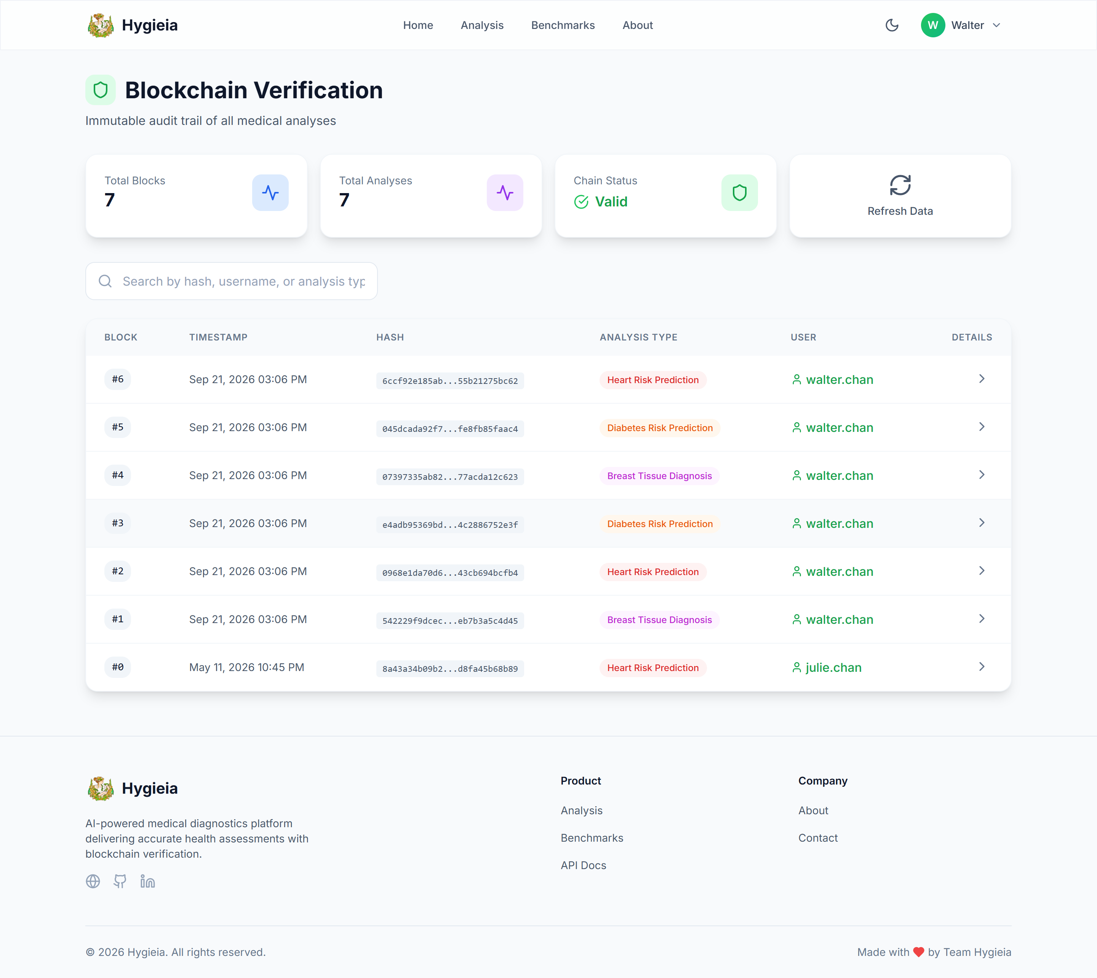The width and height of the screenshot is (1097, 978).
Task: Click user icon in block #6 row
Action: pos(796,379)
